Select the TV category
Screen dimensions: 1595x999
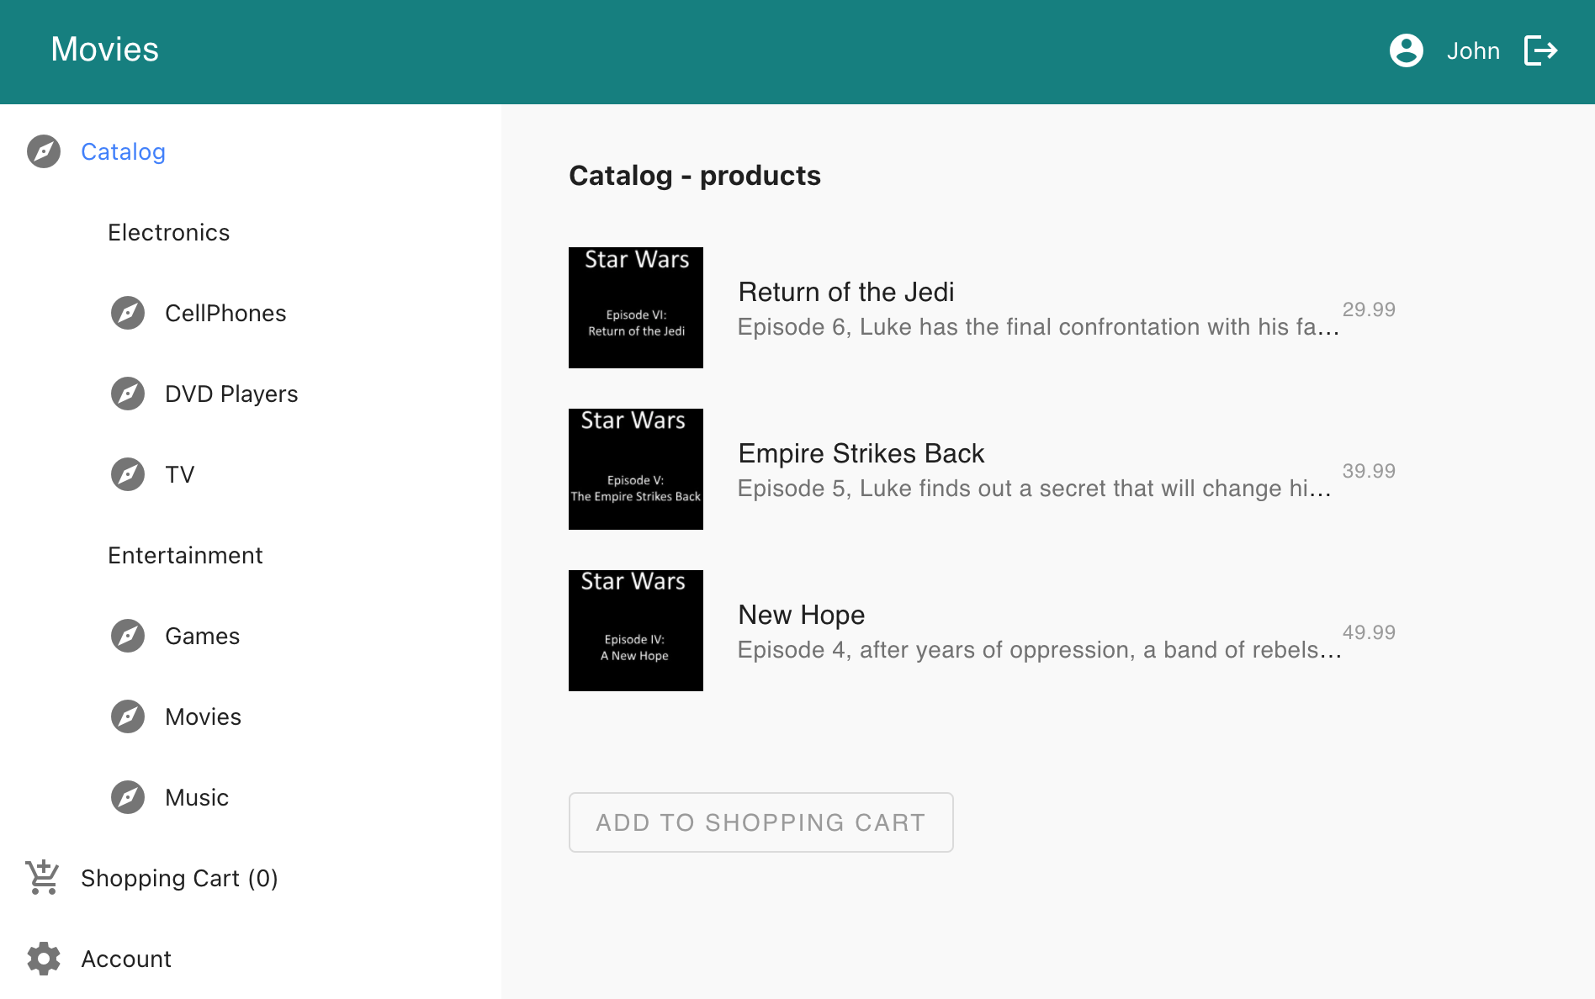pos(180,474)
